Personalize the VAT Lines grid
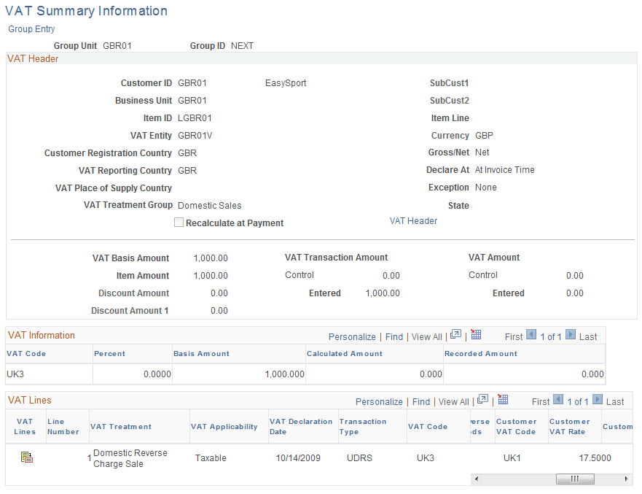 [x=379, y=401]
